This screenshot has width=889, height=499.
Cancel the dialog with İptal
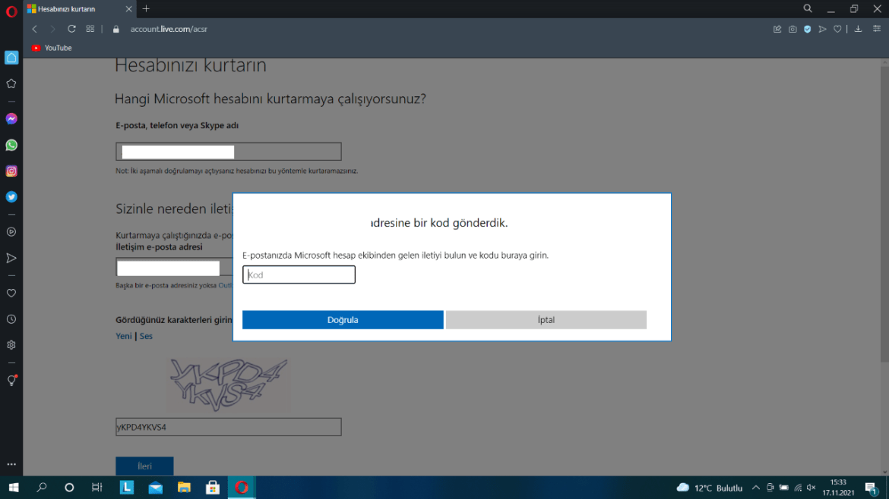[x=546, y=319]
